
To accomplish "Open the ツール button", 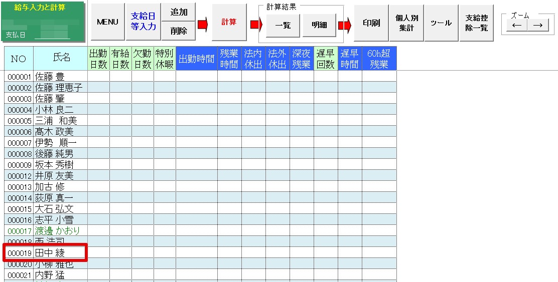I will pos(441,23).
